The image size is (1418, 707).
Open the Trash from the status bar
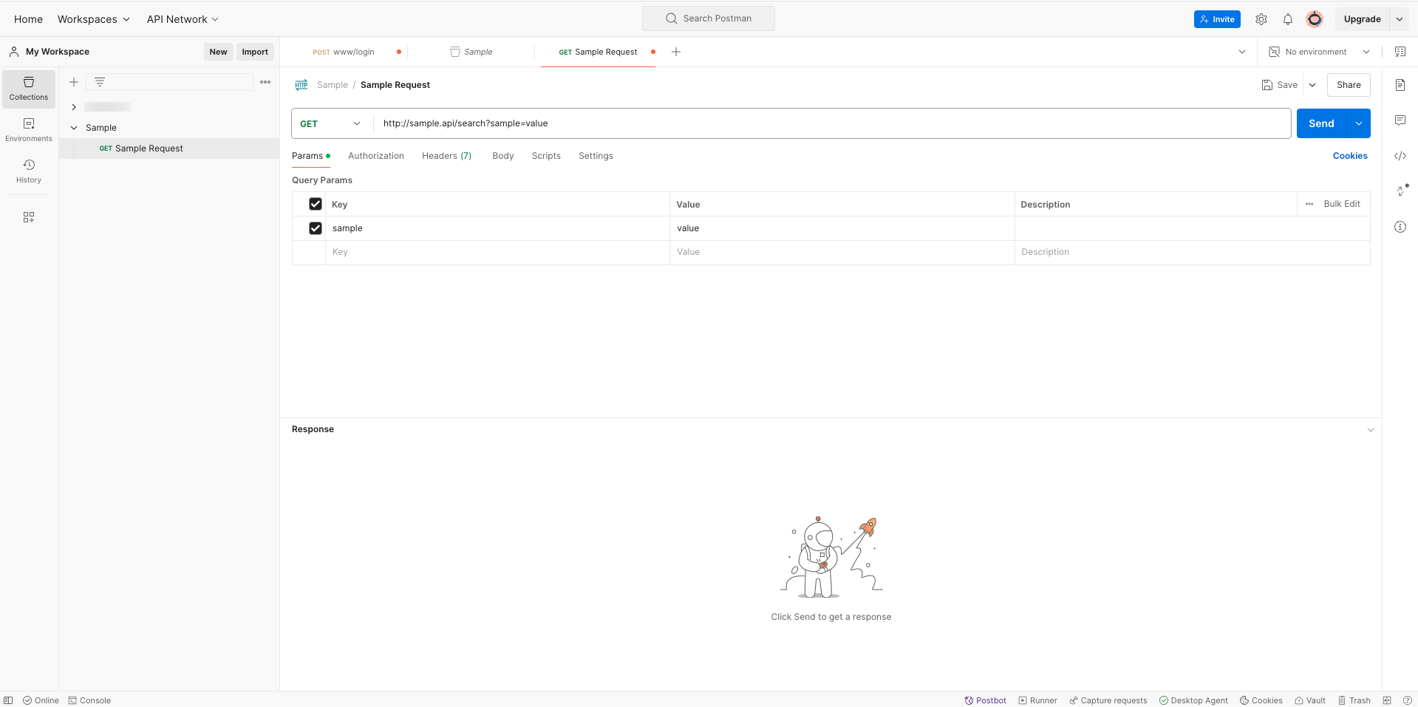pyautogui.click(x=1354, y=700)
